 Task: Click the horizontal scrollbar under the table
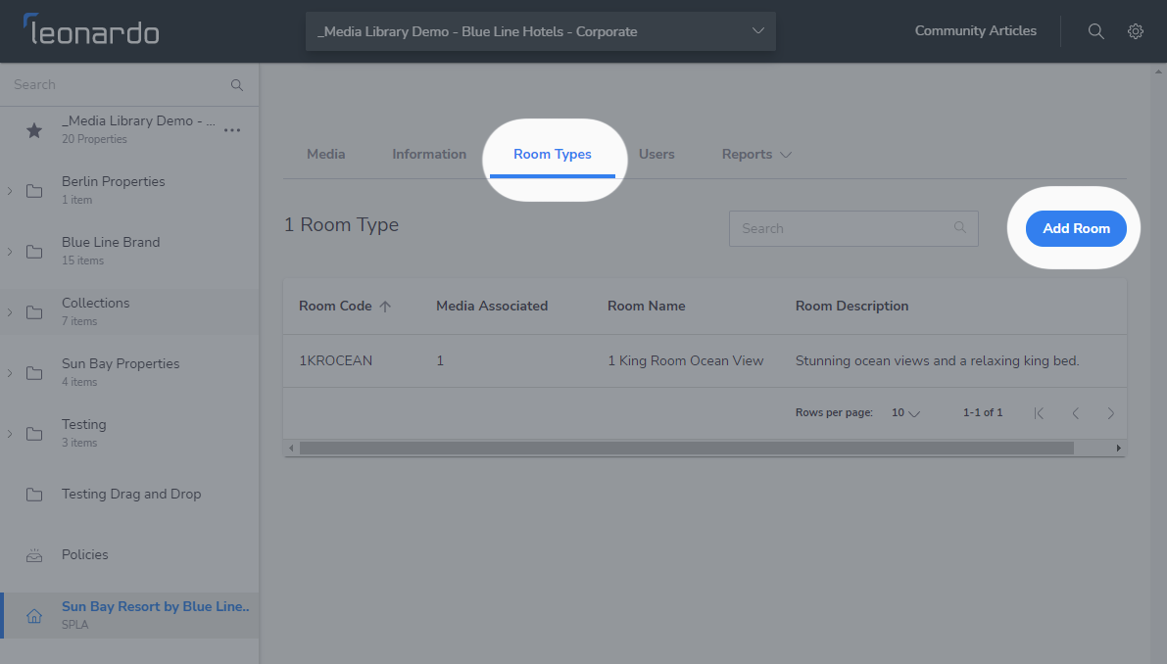686,449
